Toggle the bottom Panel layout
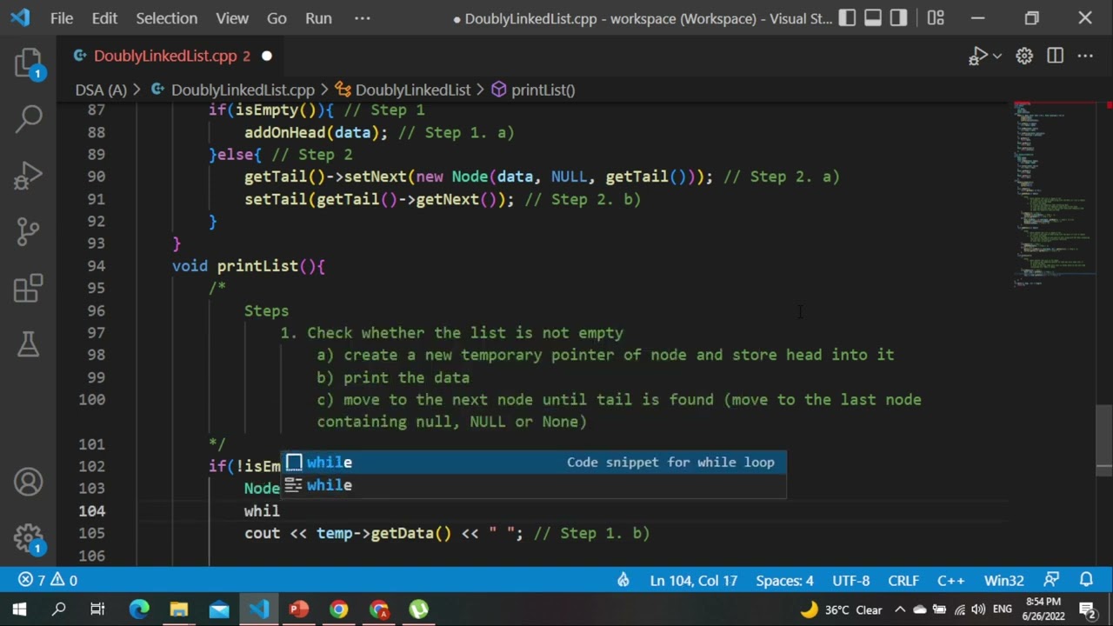The width and height of the screenshot is (1113, 626). (x=873, y=18)
